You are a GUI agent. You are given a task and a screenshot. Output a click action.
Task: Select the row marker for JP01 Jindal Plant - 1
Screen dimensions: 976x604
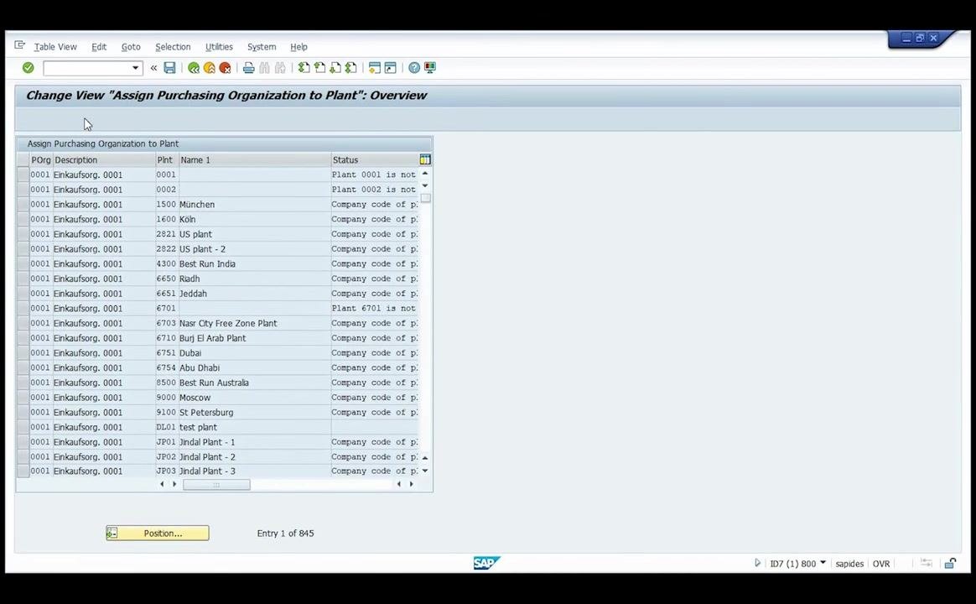pyautogui.click(x=23, y=441)
